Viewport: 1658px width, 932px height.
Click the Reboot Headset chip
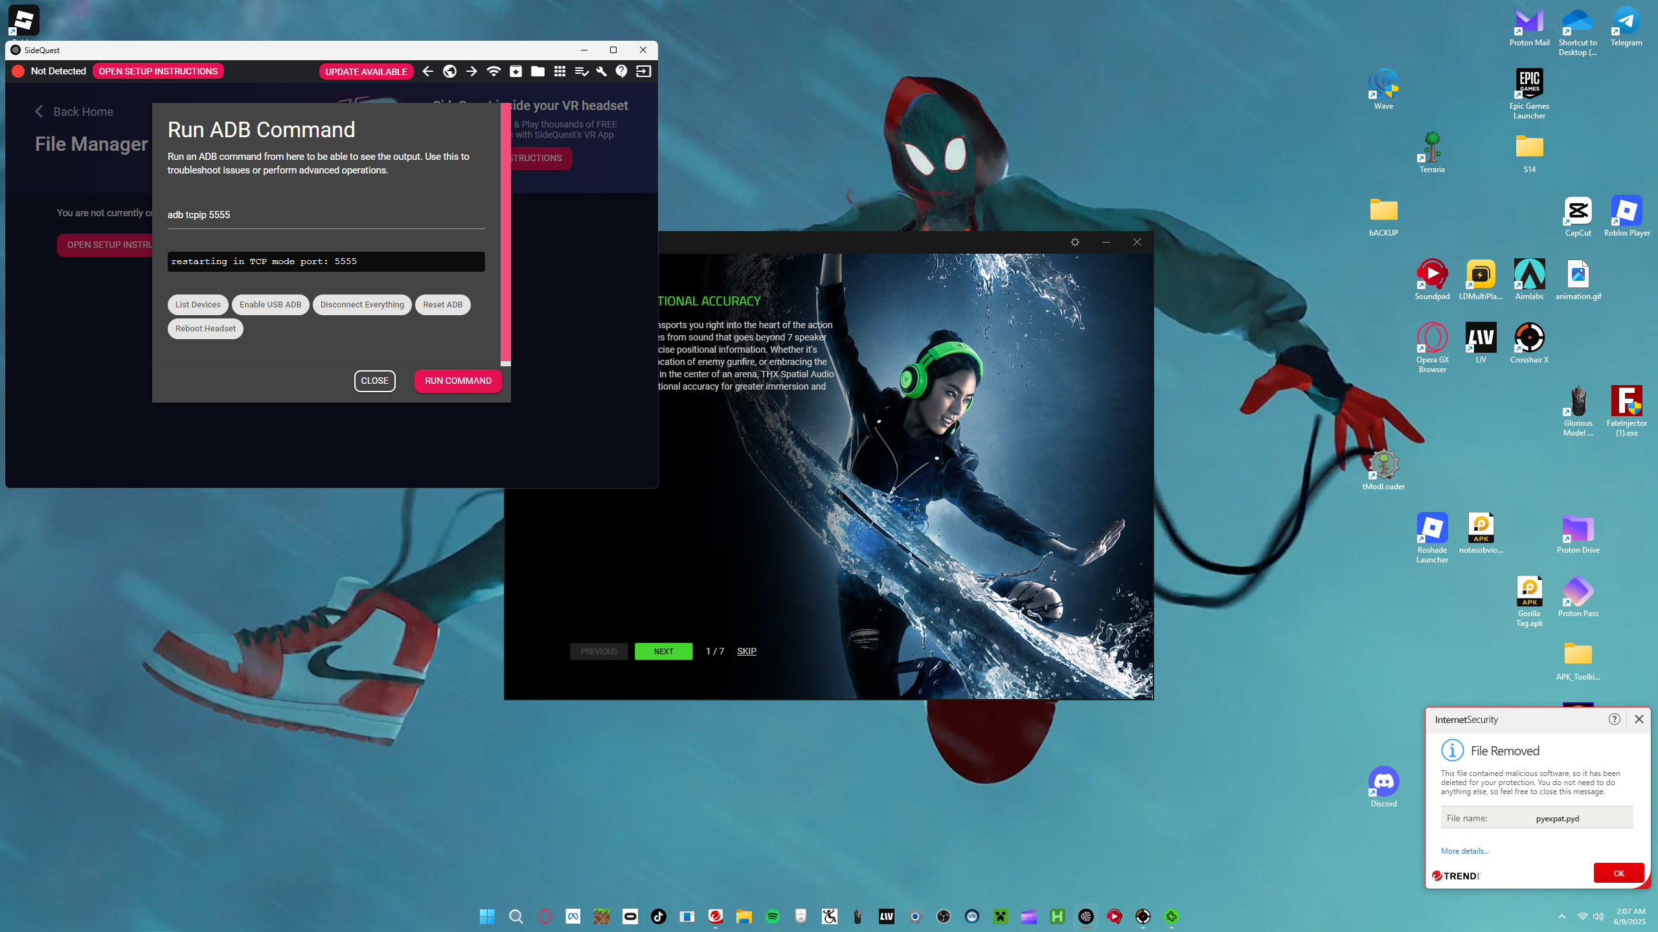pos(205,329)
